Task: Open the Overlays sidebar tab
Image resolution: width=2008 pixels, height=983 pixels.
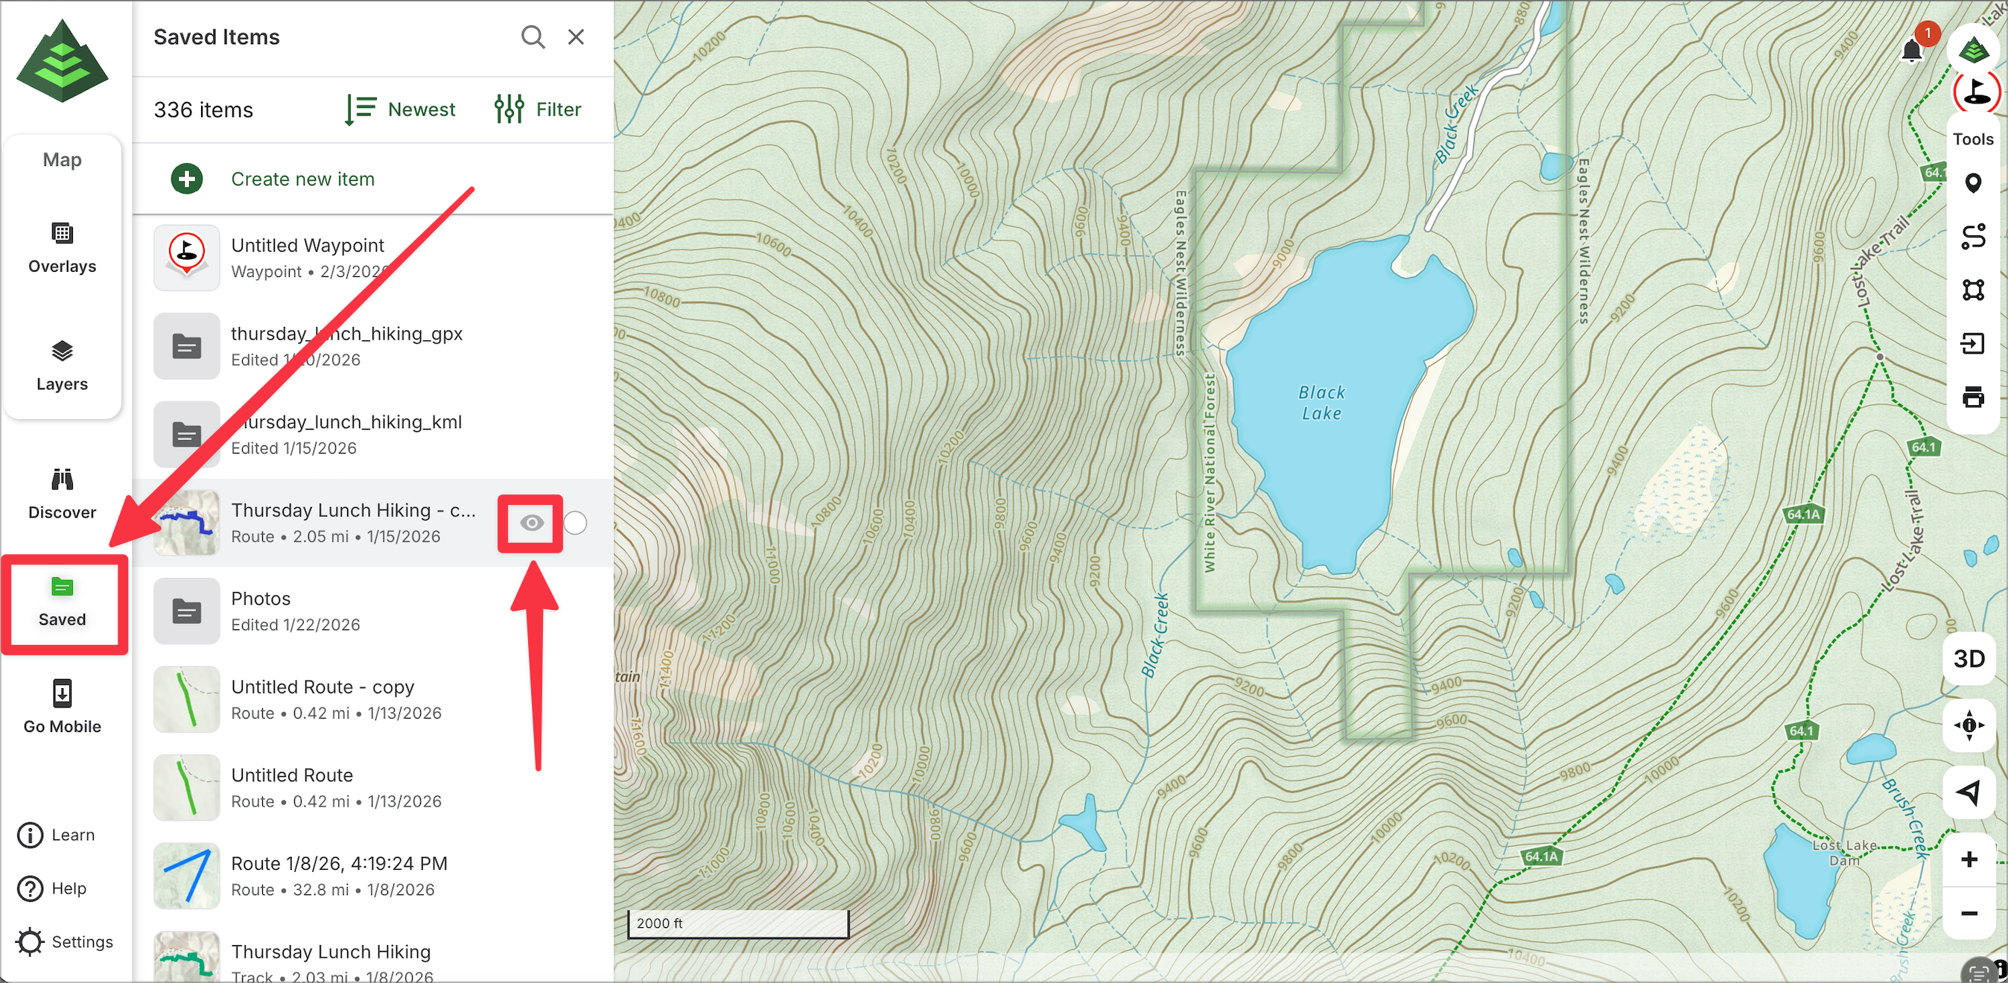Action: point(63,247)
